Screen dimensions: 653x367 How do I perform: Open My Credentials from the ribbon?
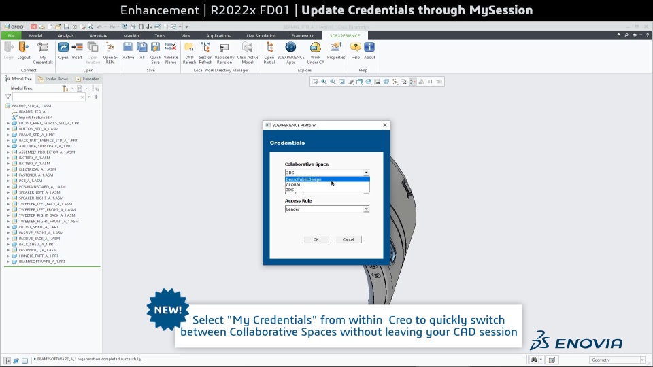(43, 53)
